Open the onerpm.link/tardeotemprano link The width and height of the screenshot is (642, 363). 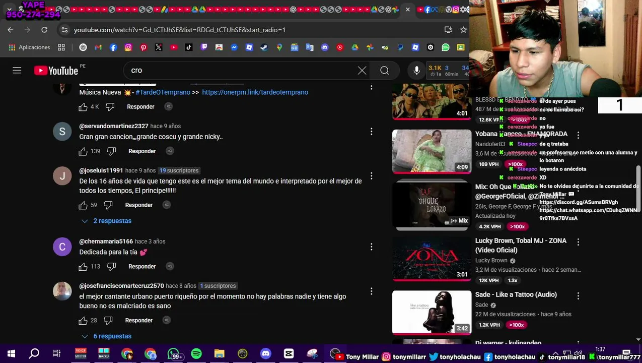tap(255, 92)
